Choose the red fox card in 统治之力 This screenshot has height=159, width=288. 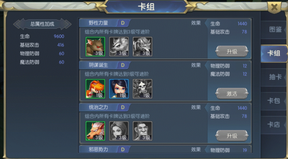pos(95,131)
